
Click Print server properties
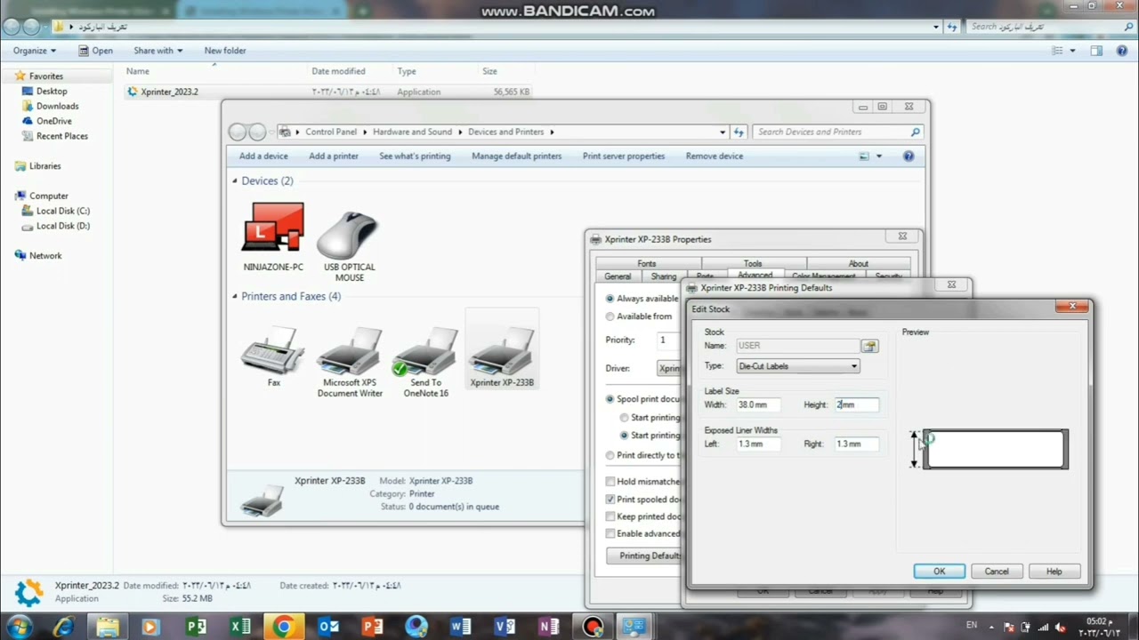pyautogui.click(x=624, y=156)
